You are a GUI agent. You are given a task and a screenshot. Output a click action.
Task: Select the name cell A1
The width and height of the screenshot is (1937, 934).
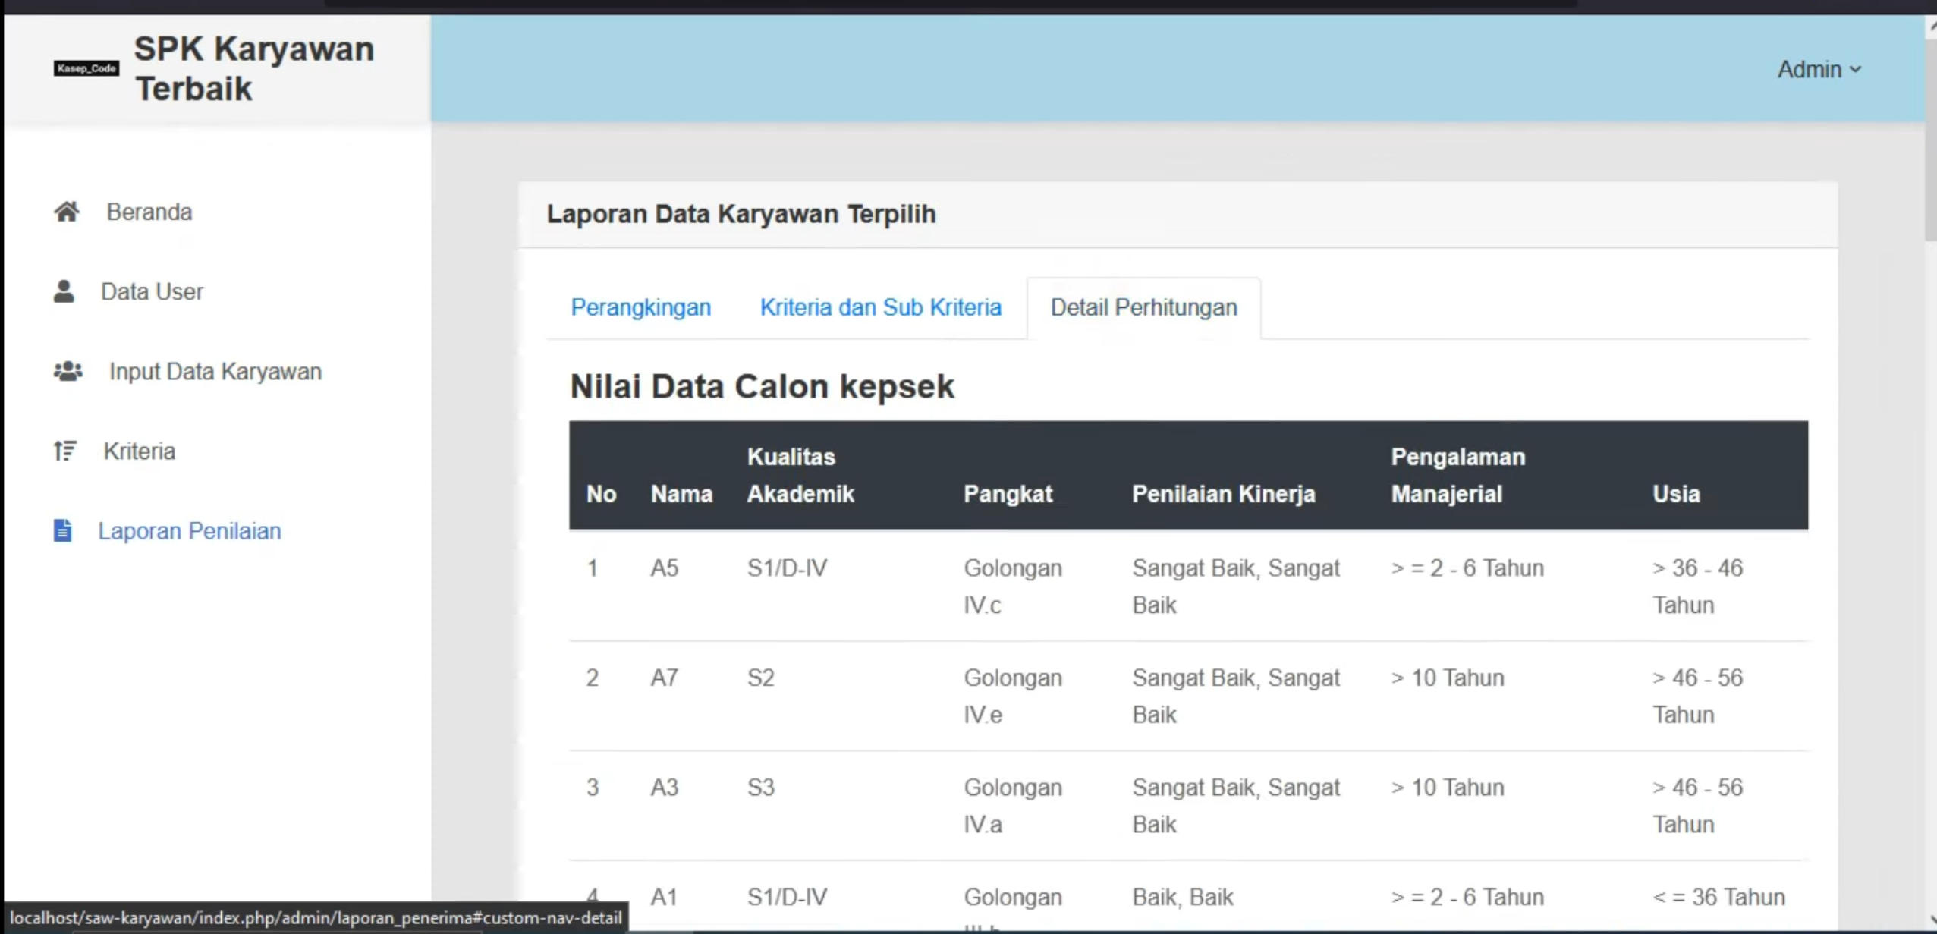(x=665, y=897)
